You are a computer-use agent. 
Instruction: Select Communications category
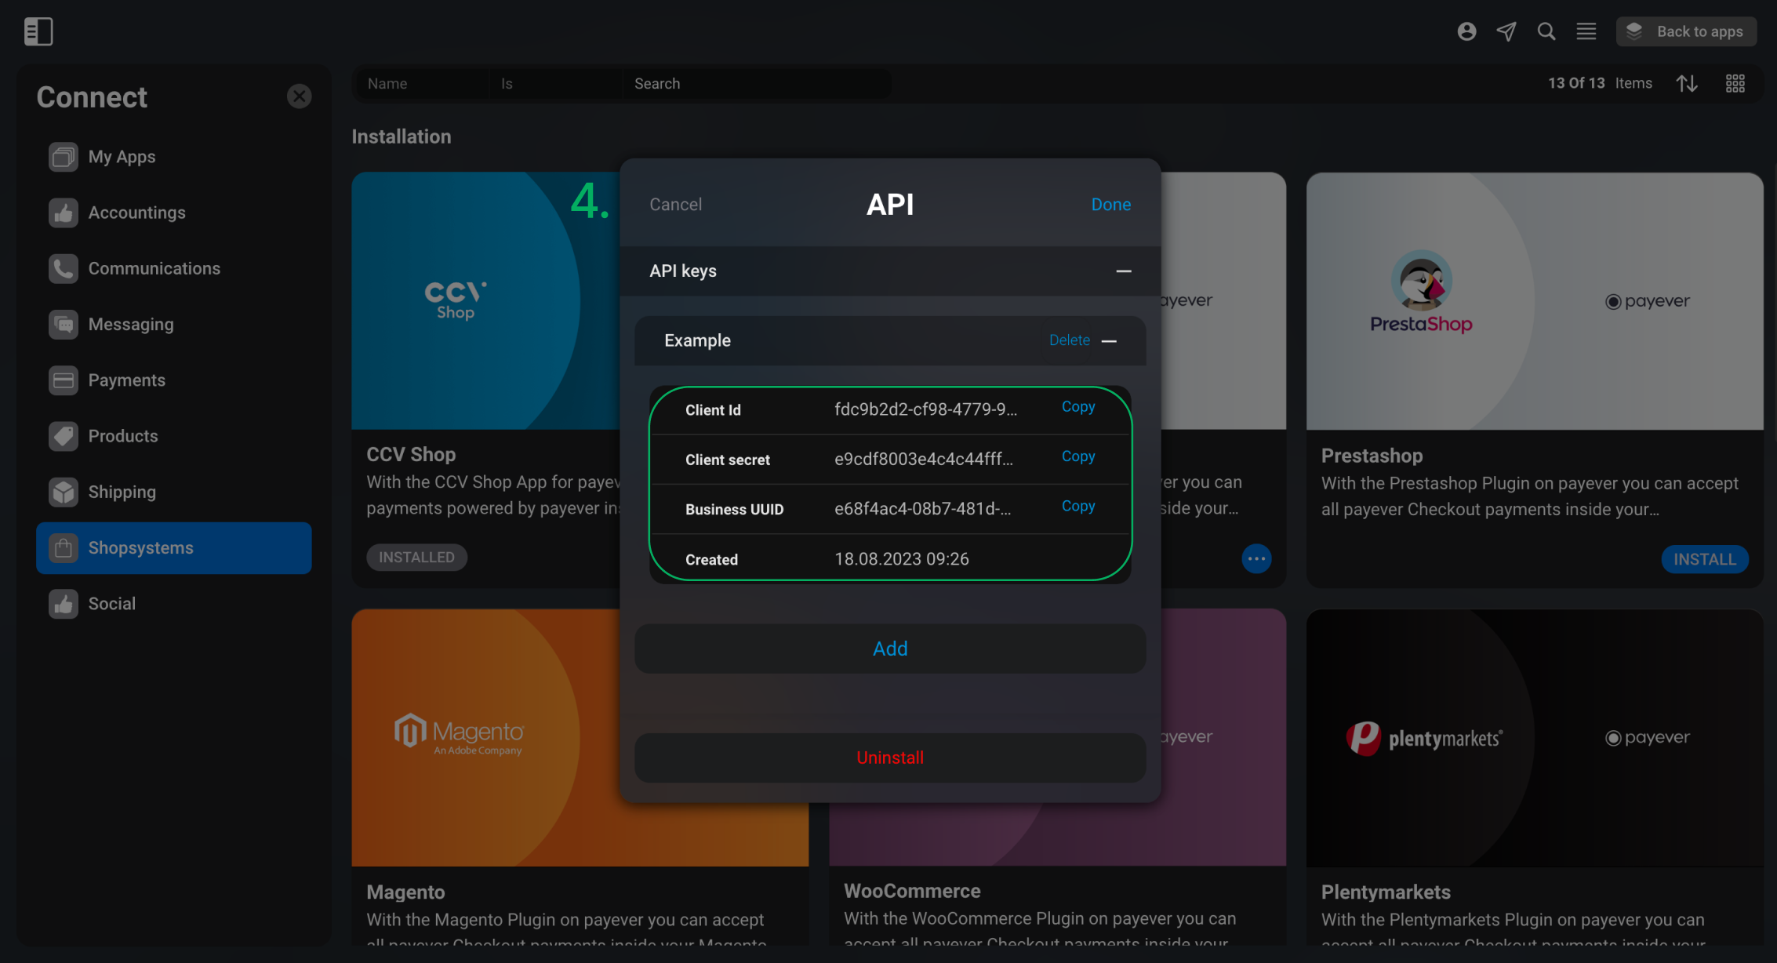coord(173,268)
